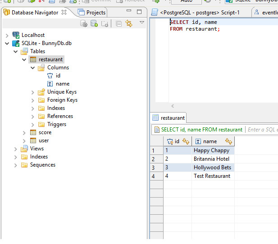Click the text-type name column icon in tree

pyautogui.click(x=50, y=84)
